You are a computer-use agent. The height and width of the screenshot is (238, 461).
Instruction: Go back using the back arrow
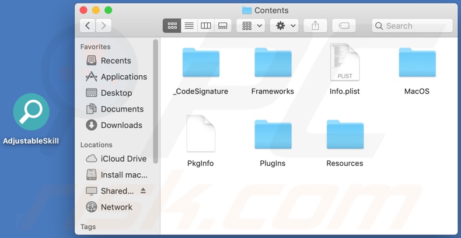pos(88,26)
